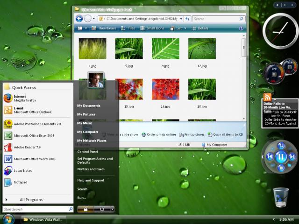Select the 5.jpg thumbnail
This screenshot has width=299, height=224.
[x=129, y=49]
